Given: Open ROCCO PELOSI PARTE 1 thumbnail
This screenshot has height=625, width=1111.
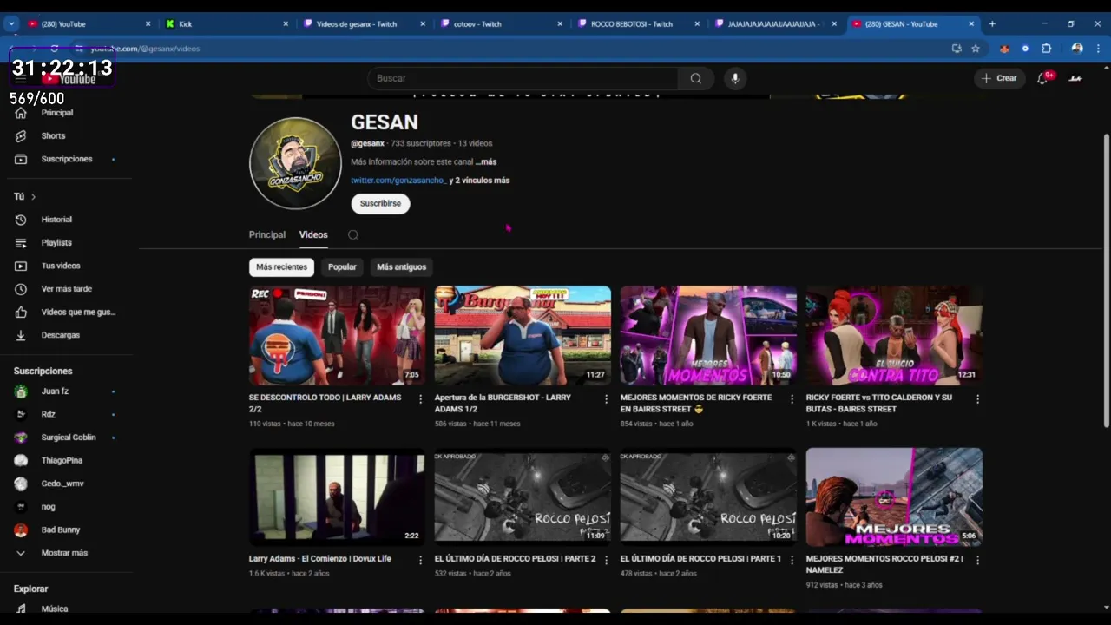Looking at the screenshot, I should [x=708, y=497].
